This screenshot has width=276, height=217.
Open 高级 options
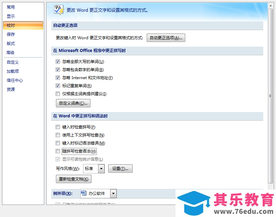click(x=10, y=53)
